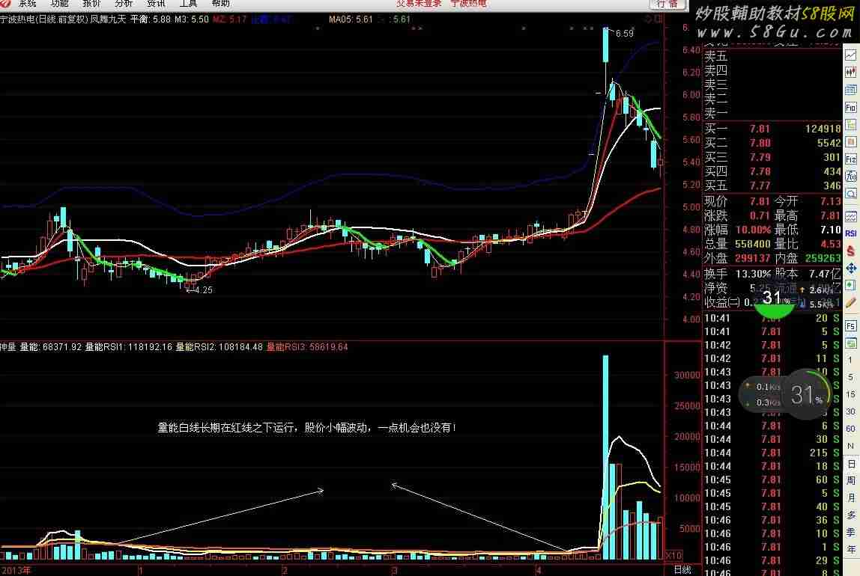Click the 日线 label at chart bottom
The image size is (860, 576).
pos(683,570)
